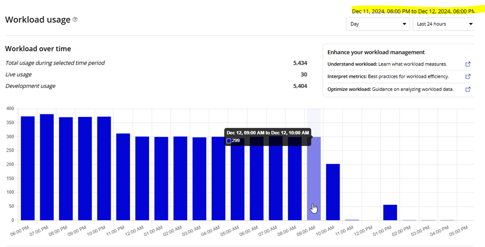Click the 08:00 PM usage bar

(66, 169)
